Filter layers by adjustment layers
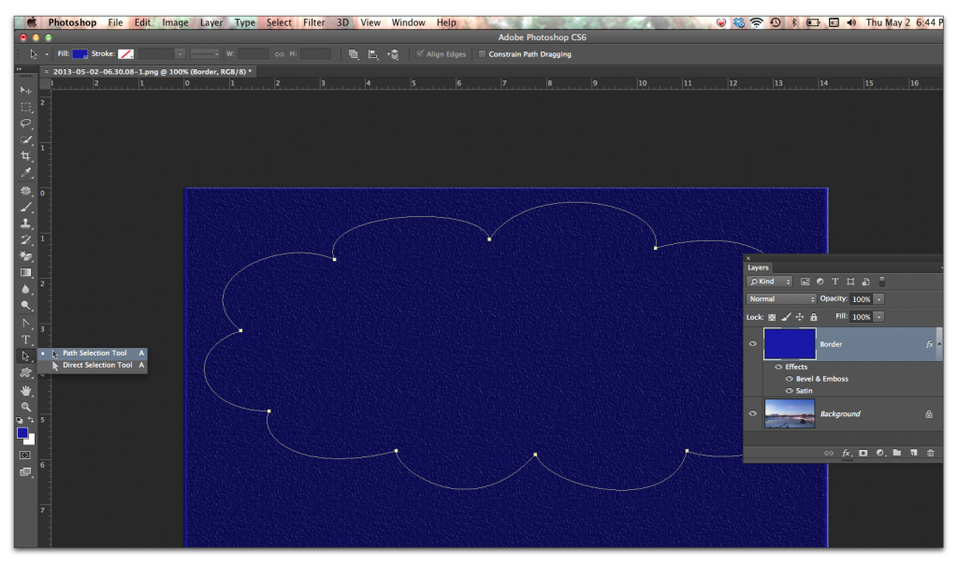This screenshot has width=958, height=563. (820, 281)
